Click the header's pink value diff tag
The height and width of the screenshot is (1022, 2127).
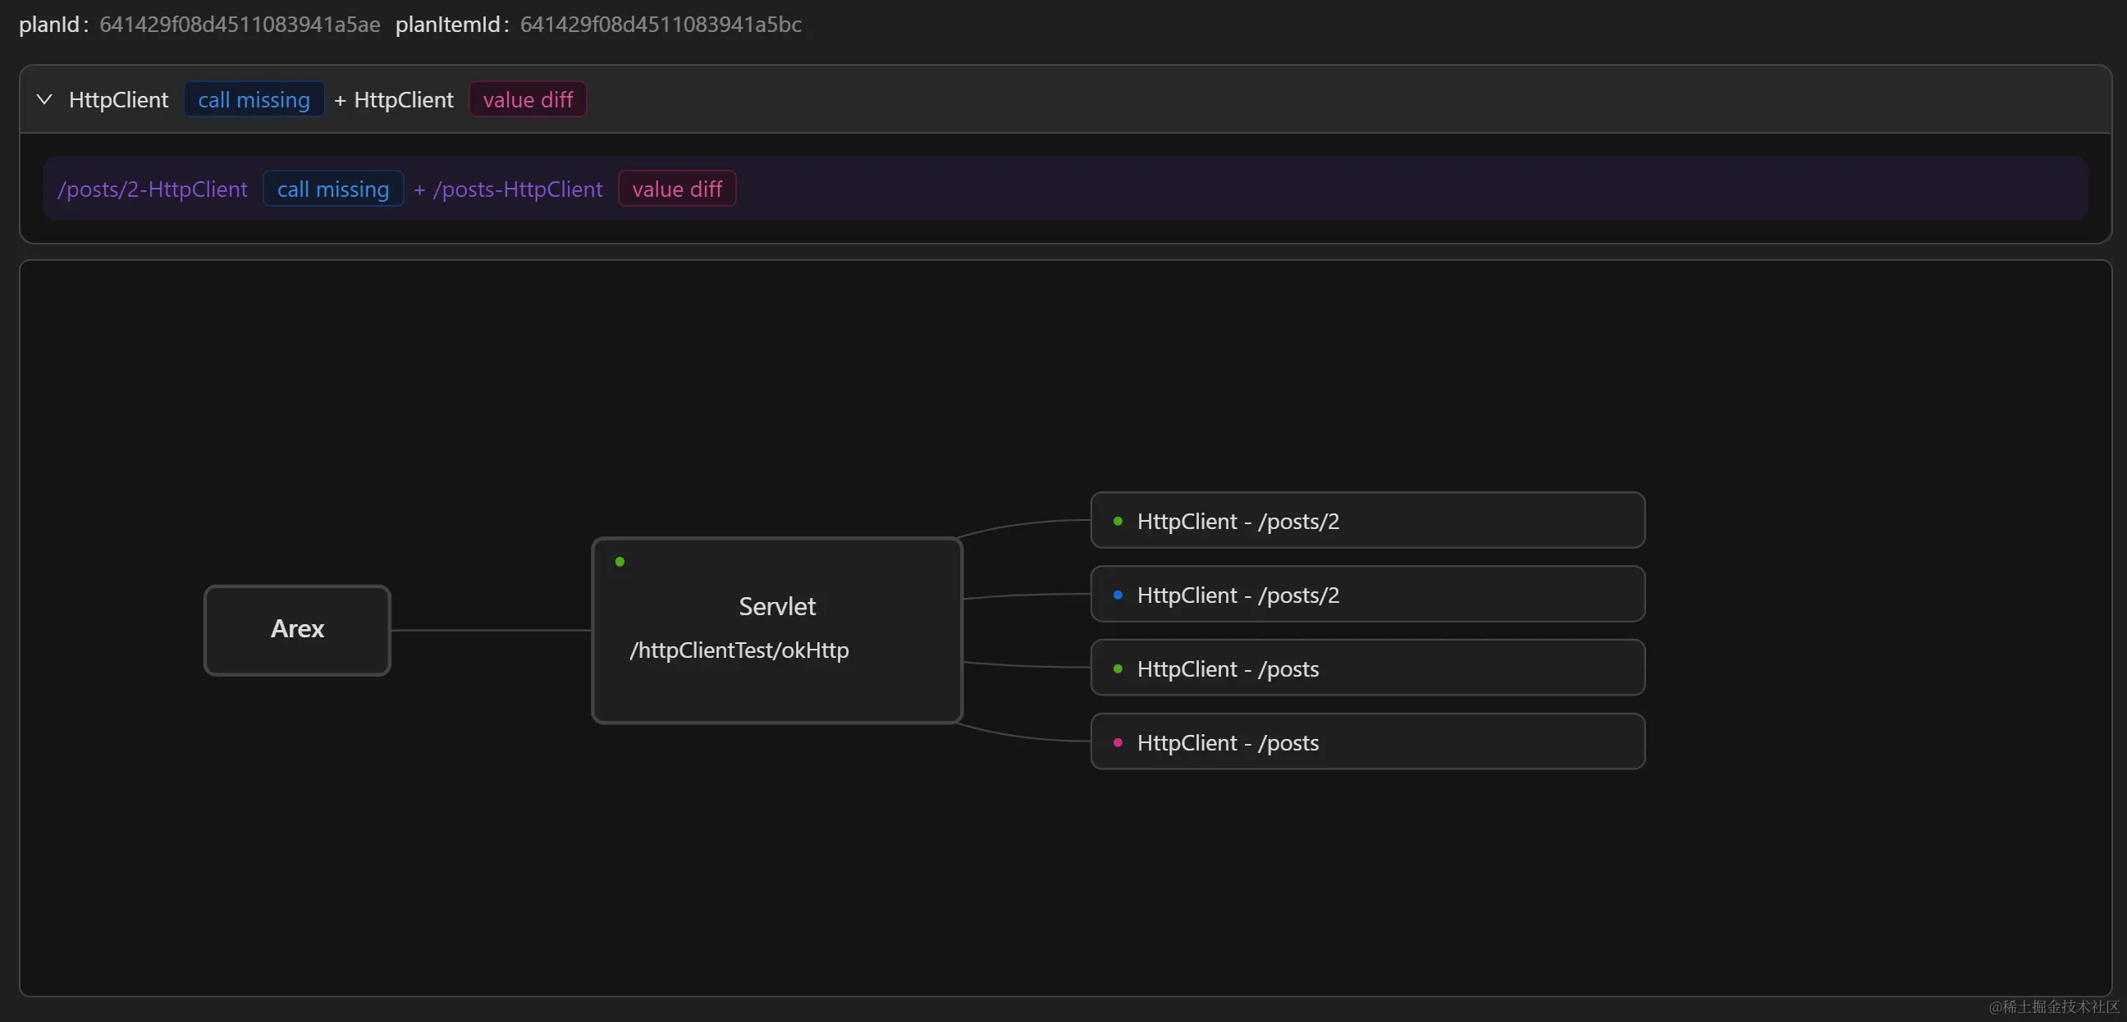pos(528,100)
